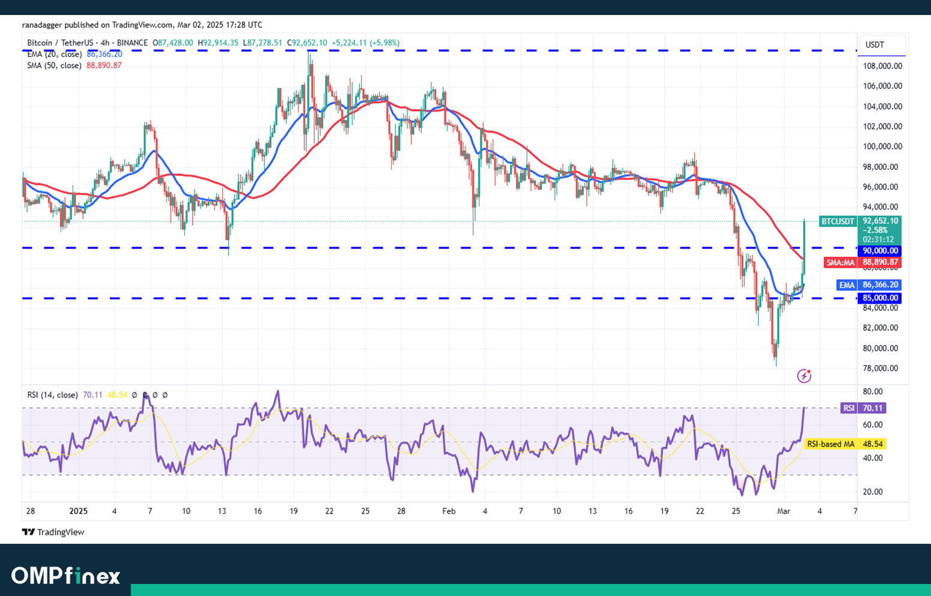Select the Feb label on the time axis
The image size is (931, 596).
(x=449, y=511)
